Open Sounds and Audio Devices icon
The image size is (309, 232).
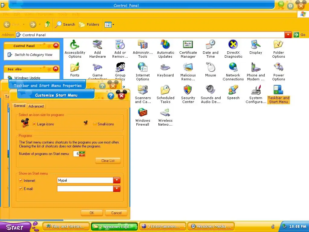click(210, 94)
